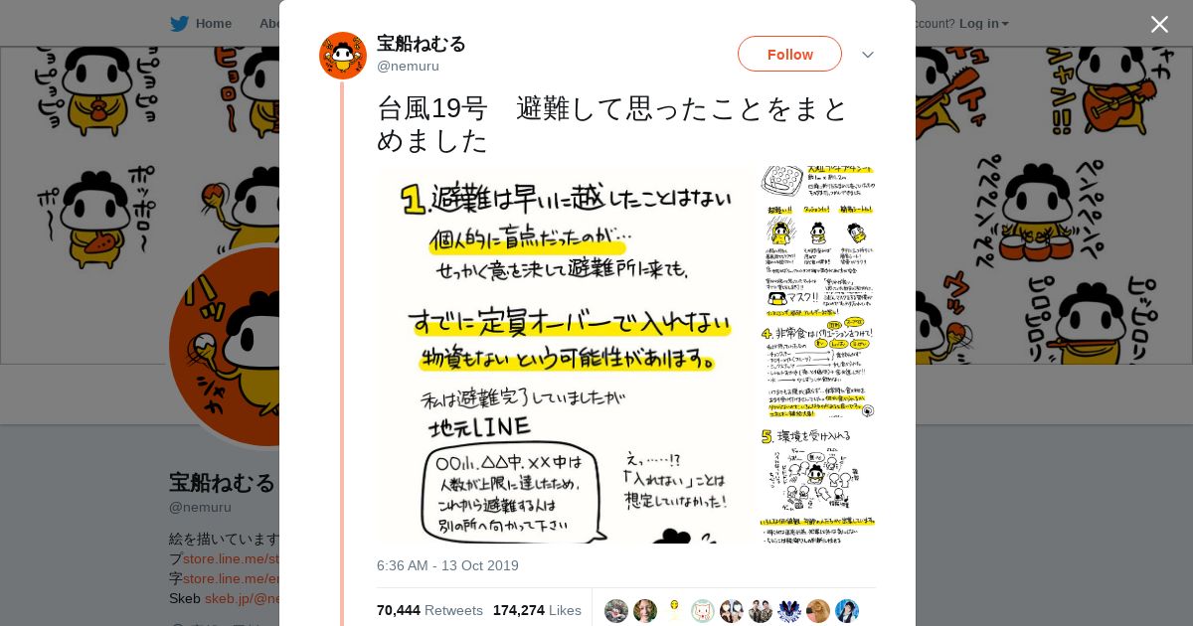The height and width of the screenshot is (626, 1193).
Task: Open the bottom-right comic thumbnail
Action: pos(818,482)
